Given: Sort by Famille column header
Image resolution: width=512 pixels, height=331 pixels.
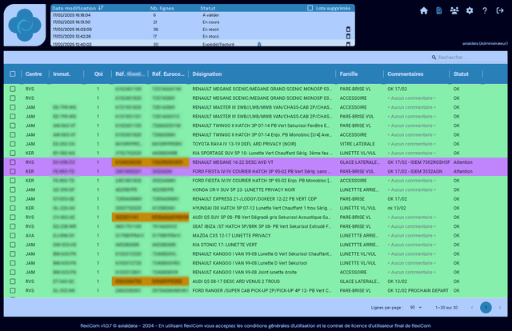Looking at the screenshot, I should 349,74.
